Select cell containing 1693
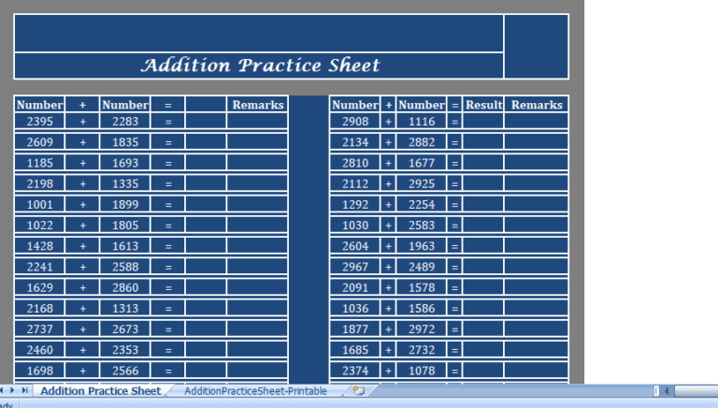718x408 pixels. click(125, 163)
